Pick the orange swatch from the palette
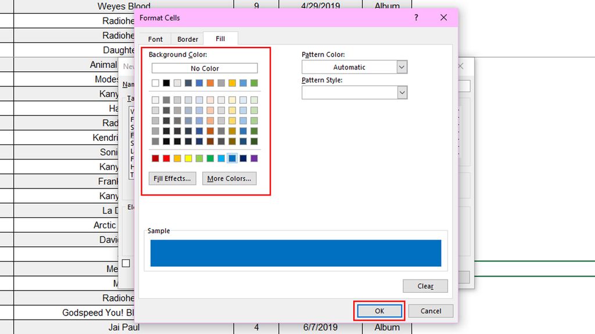 (x=211, y=82)
